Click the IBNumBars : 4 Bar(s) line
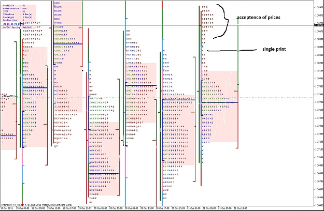This screenshot has height=211, width=324. tap(18, 14)
